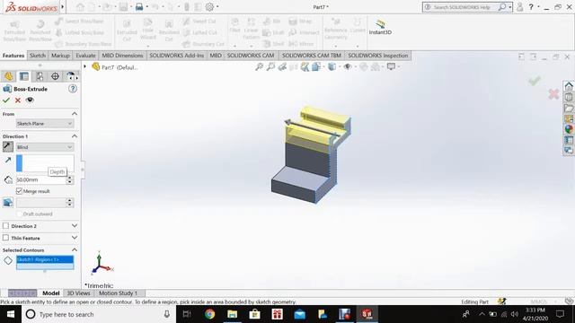Click depth spinner arrows next to 50.00mm
This screenshot has width=575, height=323.
click(70, 179)
